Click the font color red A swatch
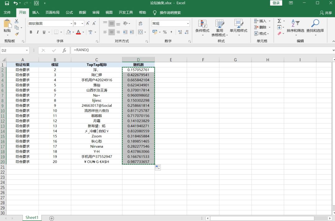The image size is (335, 221). 78,32
